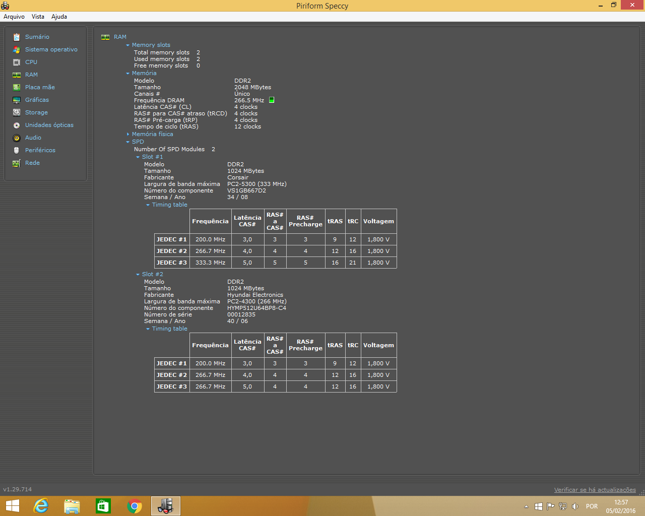
Task: Collapse Slot #1 Timing table
Action: pyautogui.click(x=148, y=205)
